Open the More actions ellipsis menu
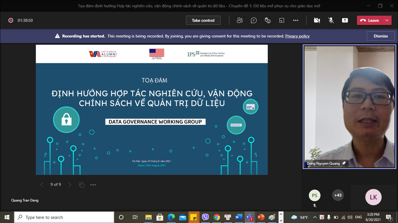 pyautogui.click(x=296, y=20)
